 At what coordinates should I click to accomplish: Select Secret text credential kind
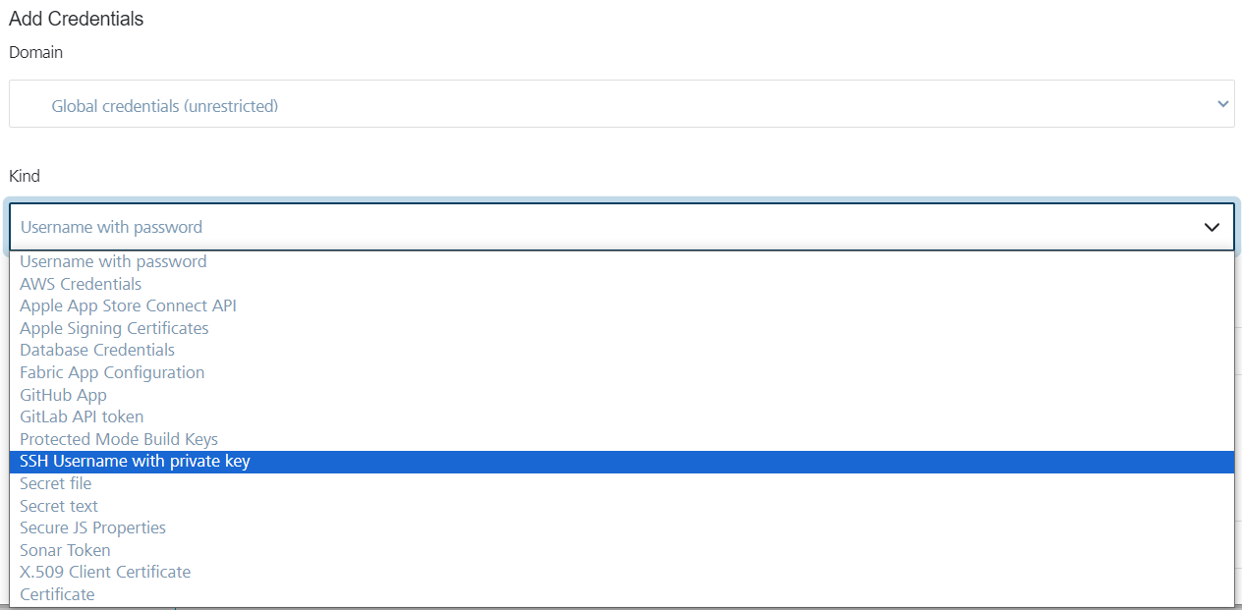[x=59, y=506]
